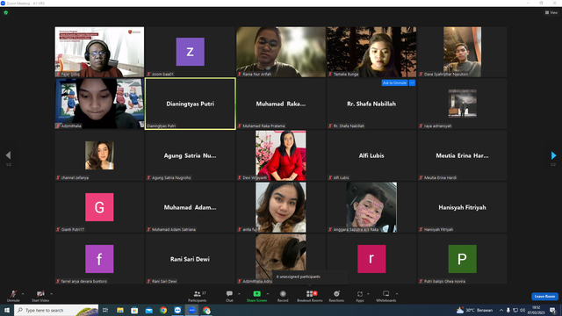The image size is (562, 316).
Task: Expand chat options arrow beside Chat
Action: (x=239, y=294)
